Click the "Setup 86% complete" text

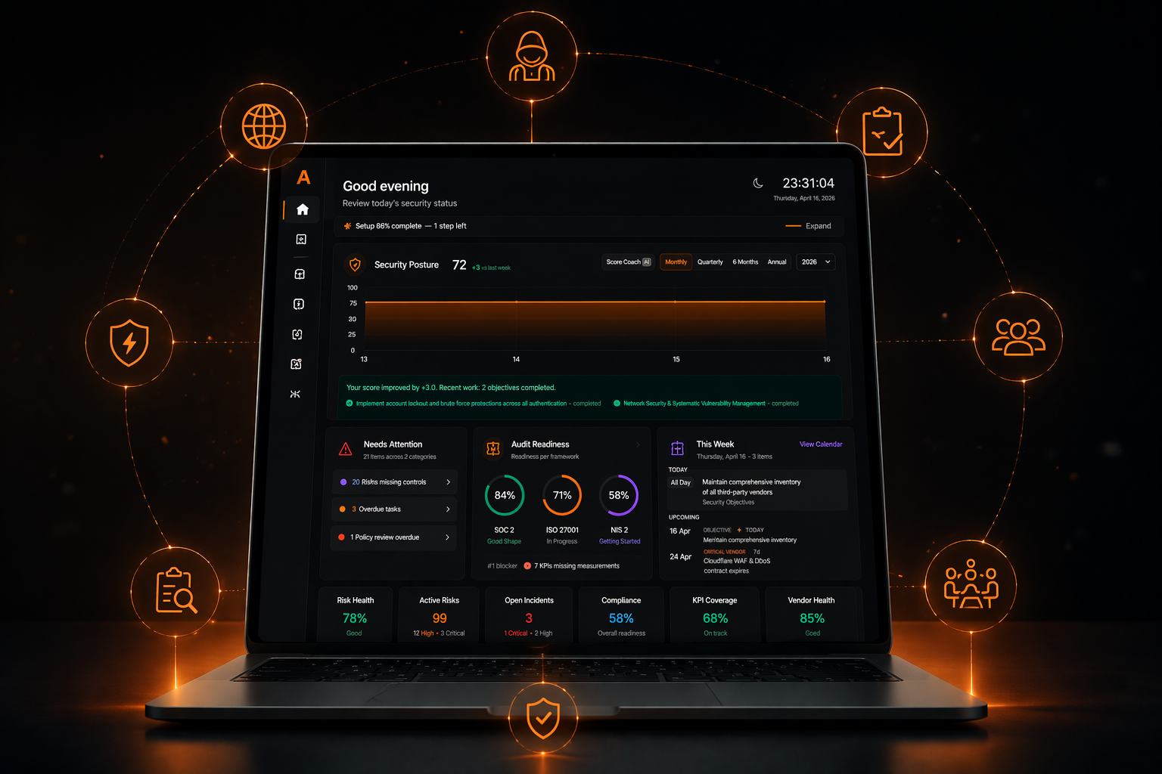point(388,226)
